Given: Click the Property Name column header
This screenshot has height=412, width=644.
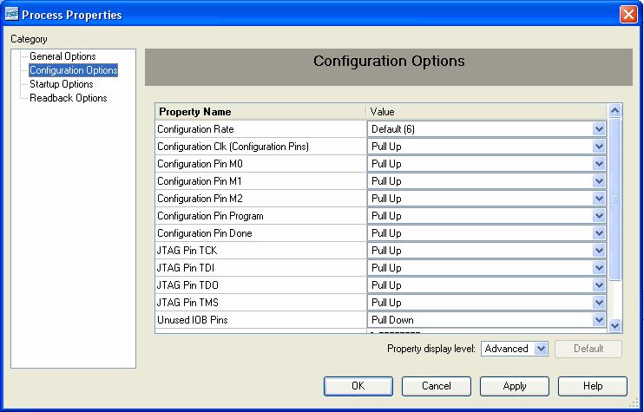Looking at the screenshot, I should click(x=260, y=112).
